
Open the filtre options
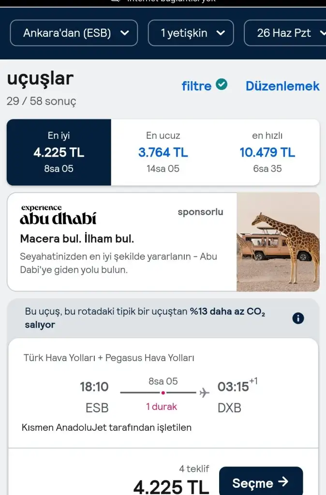(x=197, y=86)
